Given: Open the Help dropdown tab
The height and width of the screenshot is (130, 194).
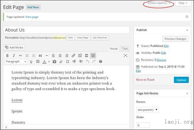Looking at the screenshot, I should click(183, 3).
